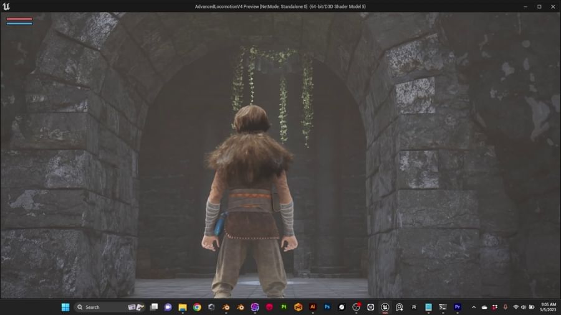Launch Substance Painter (Pt) from the taskbar
561x315 pixels.
[x=284, y=307]
